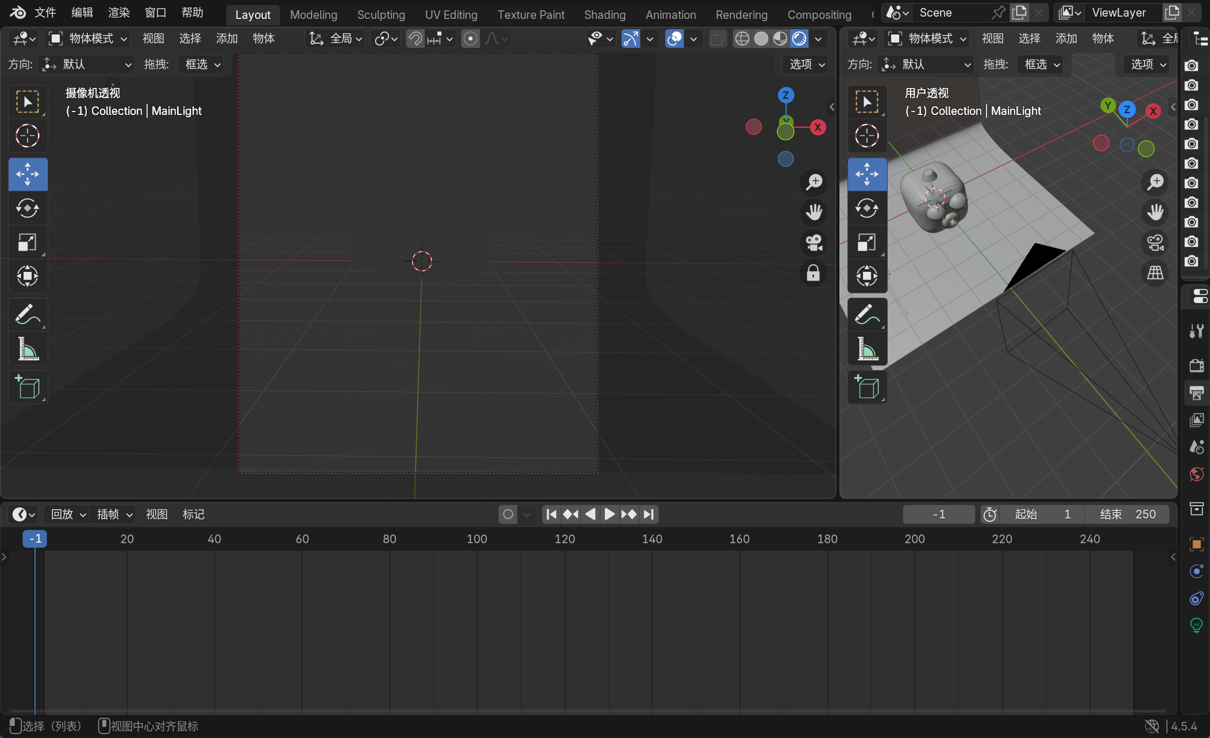Activate the Annotate pencil tool
This screenshot has height=738, width=1210.
(x=28, y=314)
